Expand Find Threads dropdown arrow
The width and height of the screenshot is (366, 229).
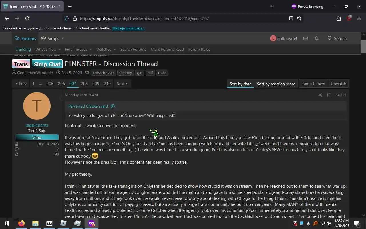click(x=91, y=49)
